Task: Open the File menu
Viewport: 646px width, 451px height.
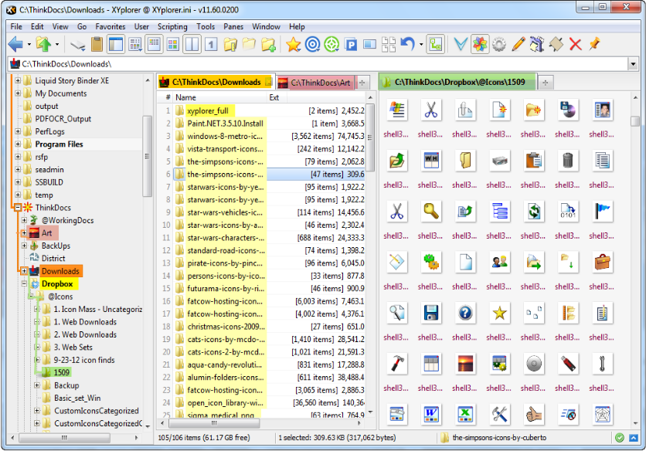Action: point(16,26)
